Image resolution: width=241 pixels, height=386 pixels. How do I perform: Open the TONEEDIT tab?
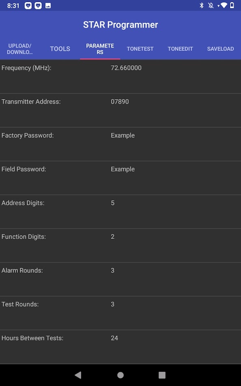pyautogui.click(x=180, y=49)
